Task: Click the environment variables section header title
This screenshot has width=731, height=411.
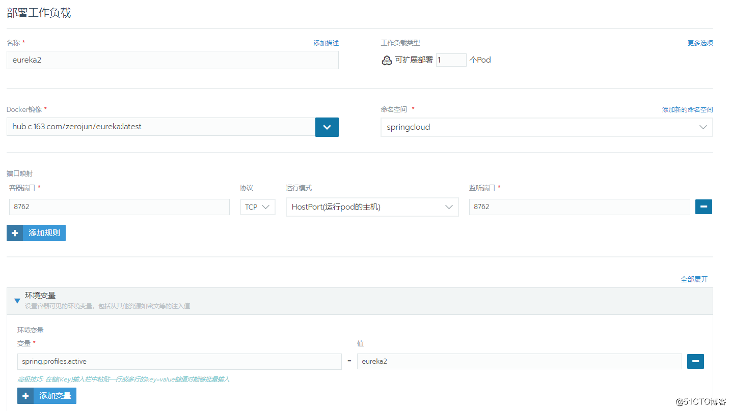Action: (x=40, y=296)
